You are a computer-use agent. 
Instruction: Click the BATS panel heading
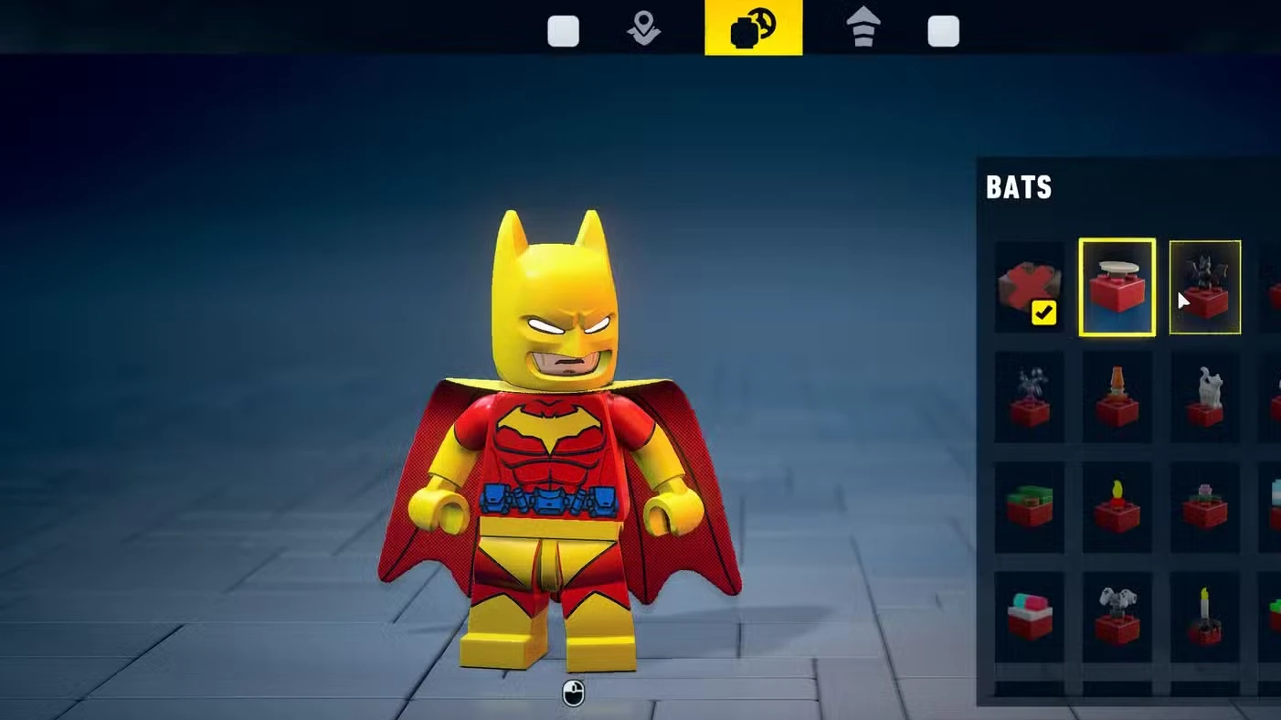click(1019, 187)
